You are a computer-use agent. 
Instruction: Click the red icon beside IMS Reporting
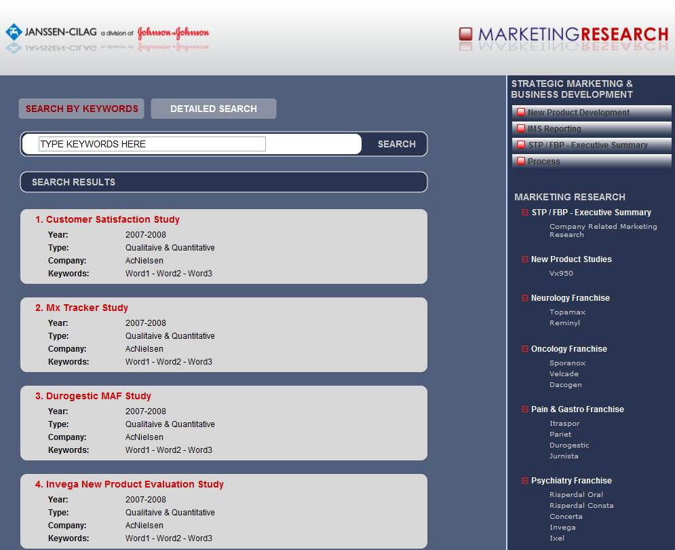click(521, 128)
